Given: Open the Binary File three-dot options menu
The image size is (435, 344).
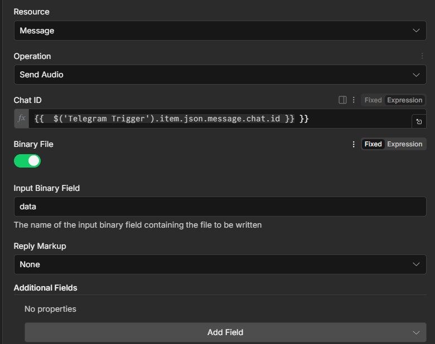Looking at the screenshot, I should [353, 144].
